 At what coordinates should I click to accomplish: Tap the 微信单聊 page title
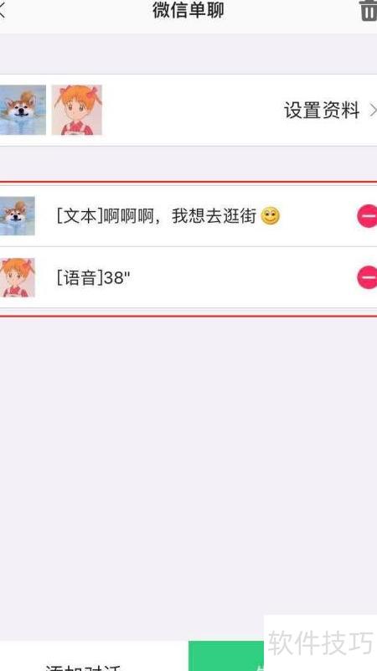click(x=188, y=10)
